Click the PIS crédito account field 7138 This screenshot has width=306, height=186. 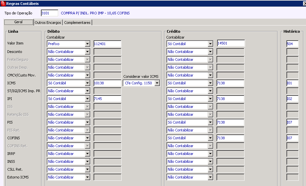tap(230, 122)
